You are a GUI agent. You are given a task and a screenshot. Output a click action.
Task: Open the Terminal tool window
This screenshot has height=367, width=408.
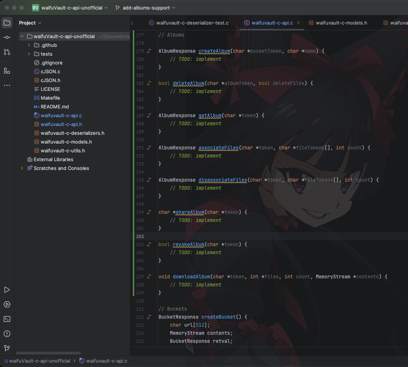coord(7,319)
